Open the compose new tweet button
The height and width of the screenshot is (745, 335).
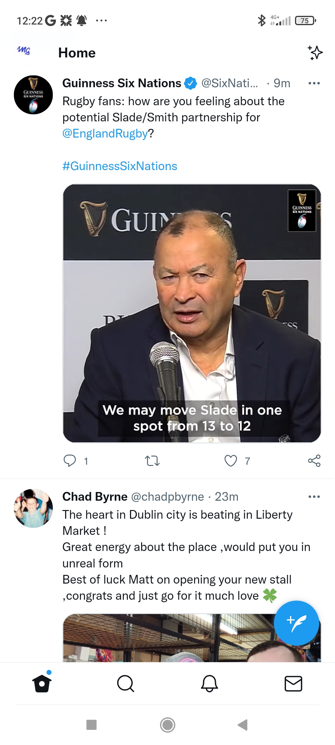pyautogui.click(x=296, y=623)
